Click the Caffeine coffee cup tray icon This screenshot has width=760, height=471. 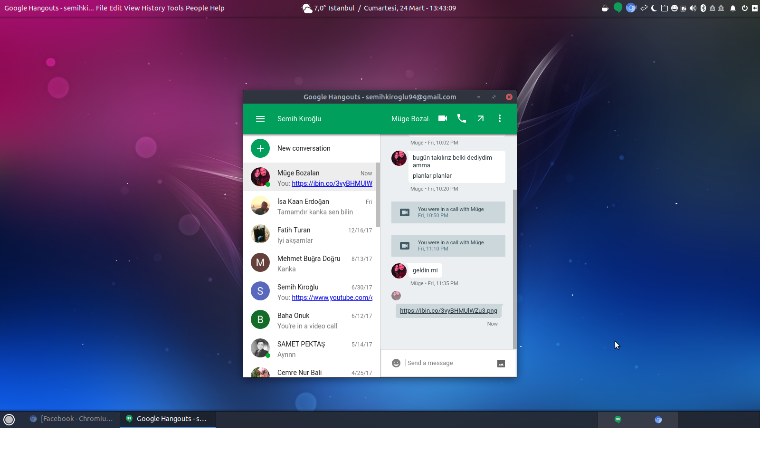click(x=605, y=8)
